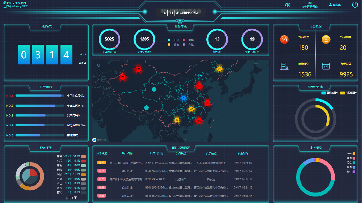Go to previous legend page with up arrow

pos(67,198)
